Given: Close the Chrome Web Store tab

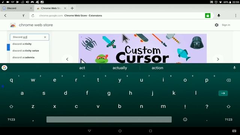Looking at the screenshot, I should coord(65,8).
